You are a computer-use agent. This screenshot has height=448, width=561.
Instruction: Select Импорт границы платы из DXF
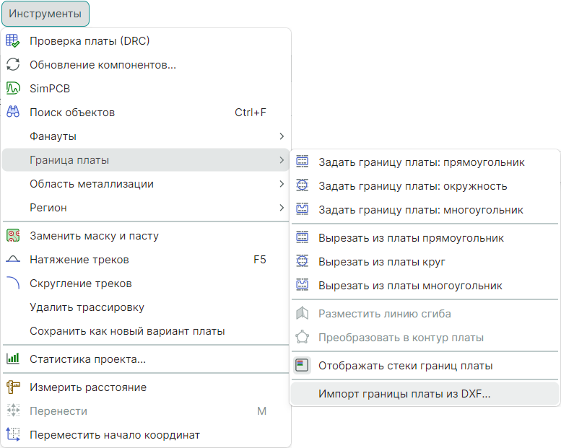(x=404, y=394)
